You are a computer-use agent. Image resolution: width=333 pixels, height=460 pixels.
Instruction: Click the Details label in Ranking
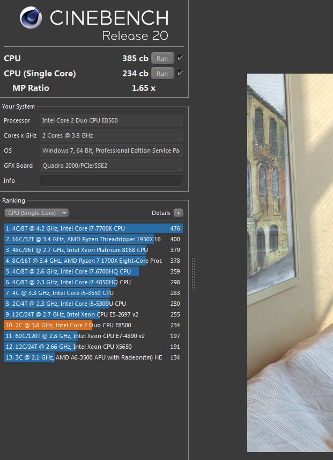[x=161, y=213]
